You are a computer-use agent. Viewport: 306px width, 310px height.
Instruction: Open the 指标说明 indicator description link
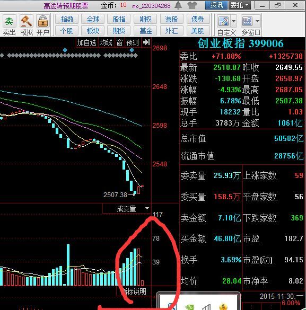(x=135, y=291)
